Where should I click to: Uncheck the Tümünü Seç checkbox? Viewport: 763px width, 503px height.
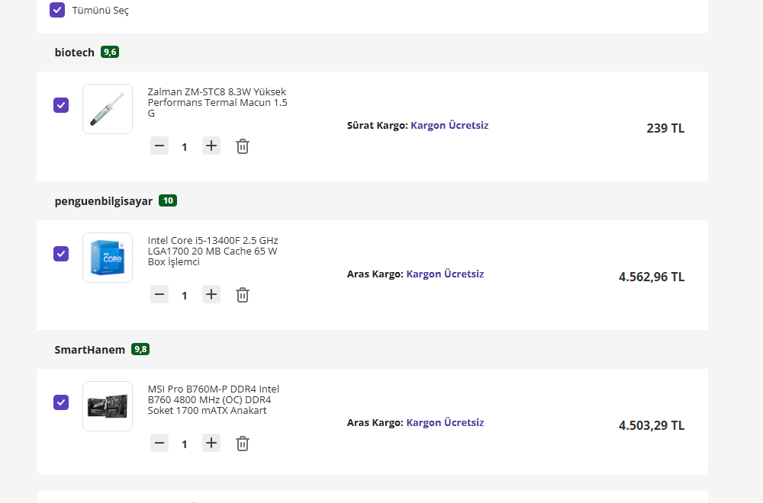coord(57,10)
